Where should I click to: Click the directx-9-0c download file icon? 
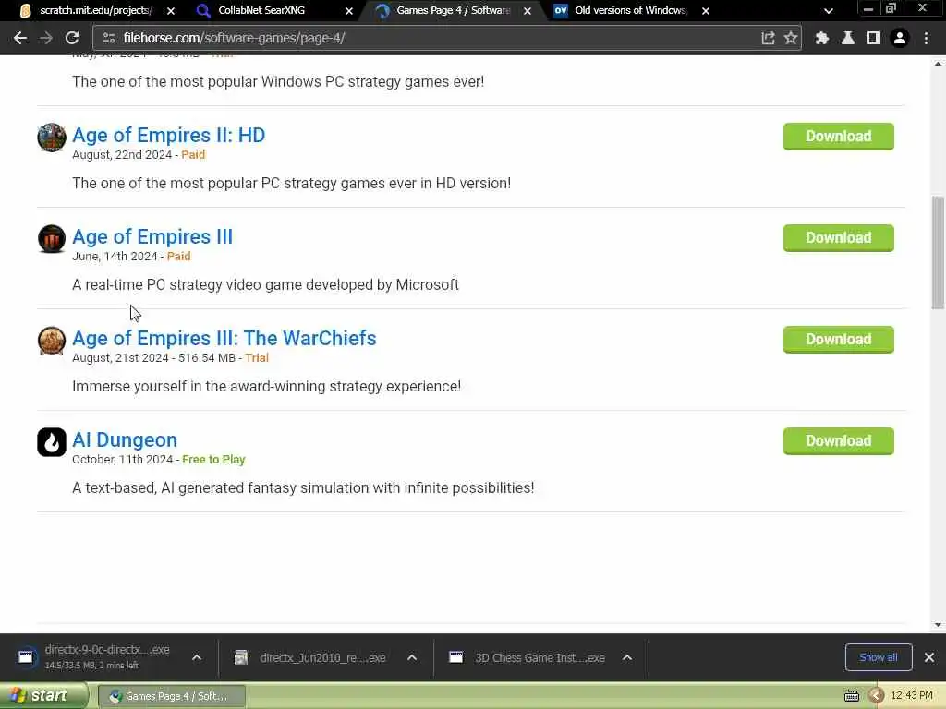26,657
